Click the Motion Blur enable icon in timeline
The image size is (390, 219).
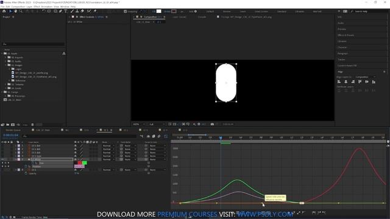tap(159, 136)
